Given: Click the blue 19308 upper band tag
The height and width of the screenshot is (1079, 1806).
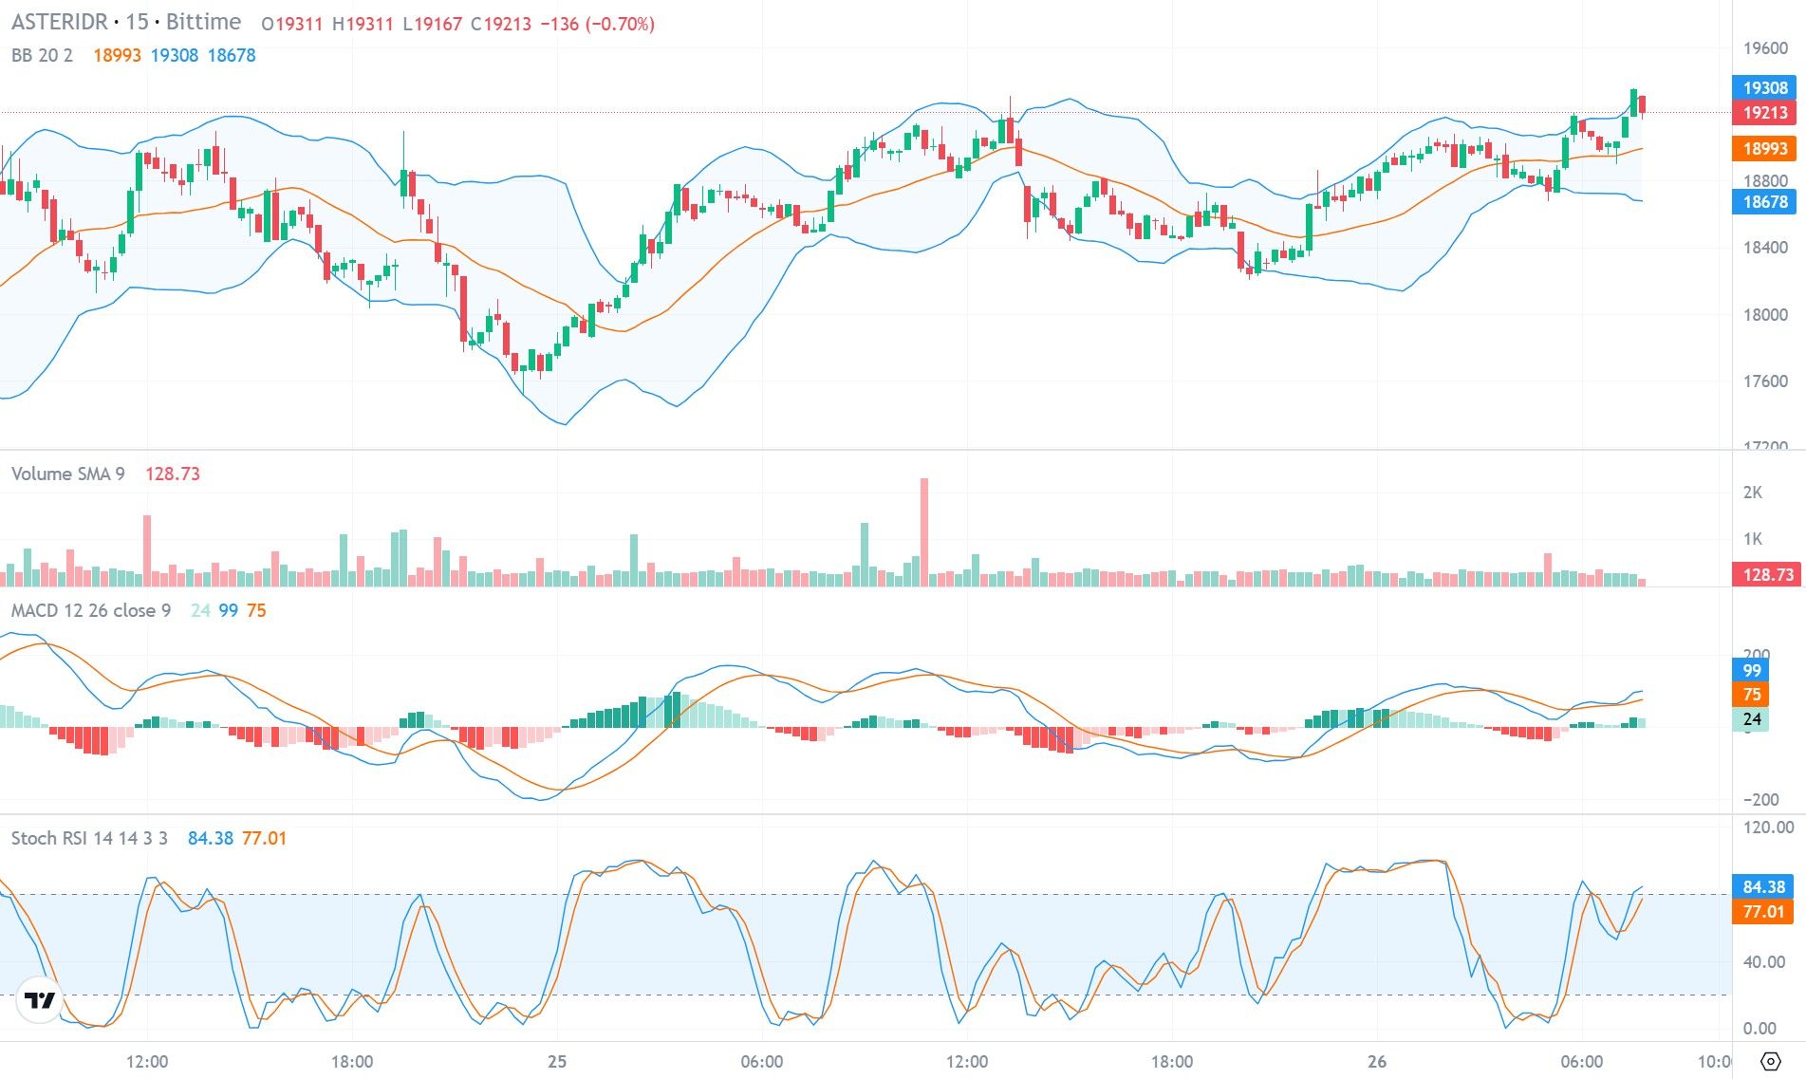Looking at the screenshot, I should pyautogui.click(x=1762, y=86).
